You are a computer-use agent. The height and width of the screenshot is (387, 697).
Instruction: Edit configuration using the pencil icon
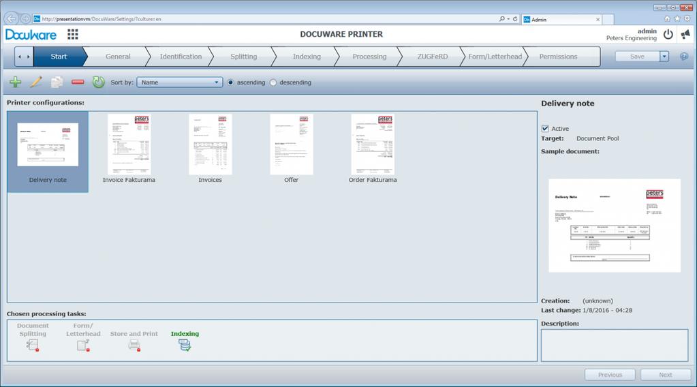click(35, 82)
